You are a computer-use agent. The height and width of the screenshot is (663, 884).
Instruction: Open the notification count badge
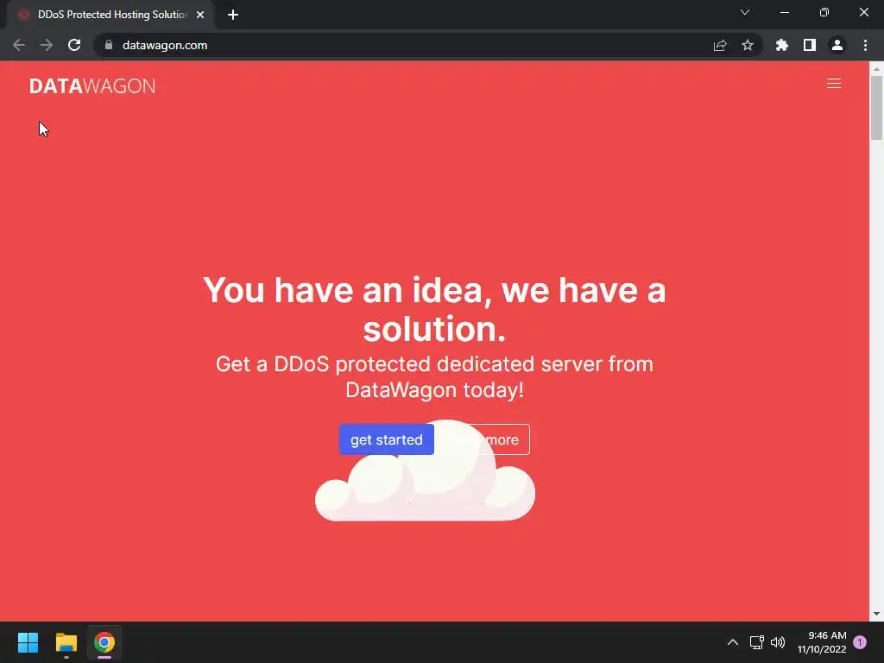(860, 642)
